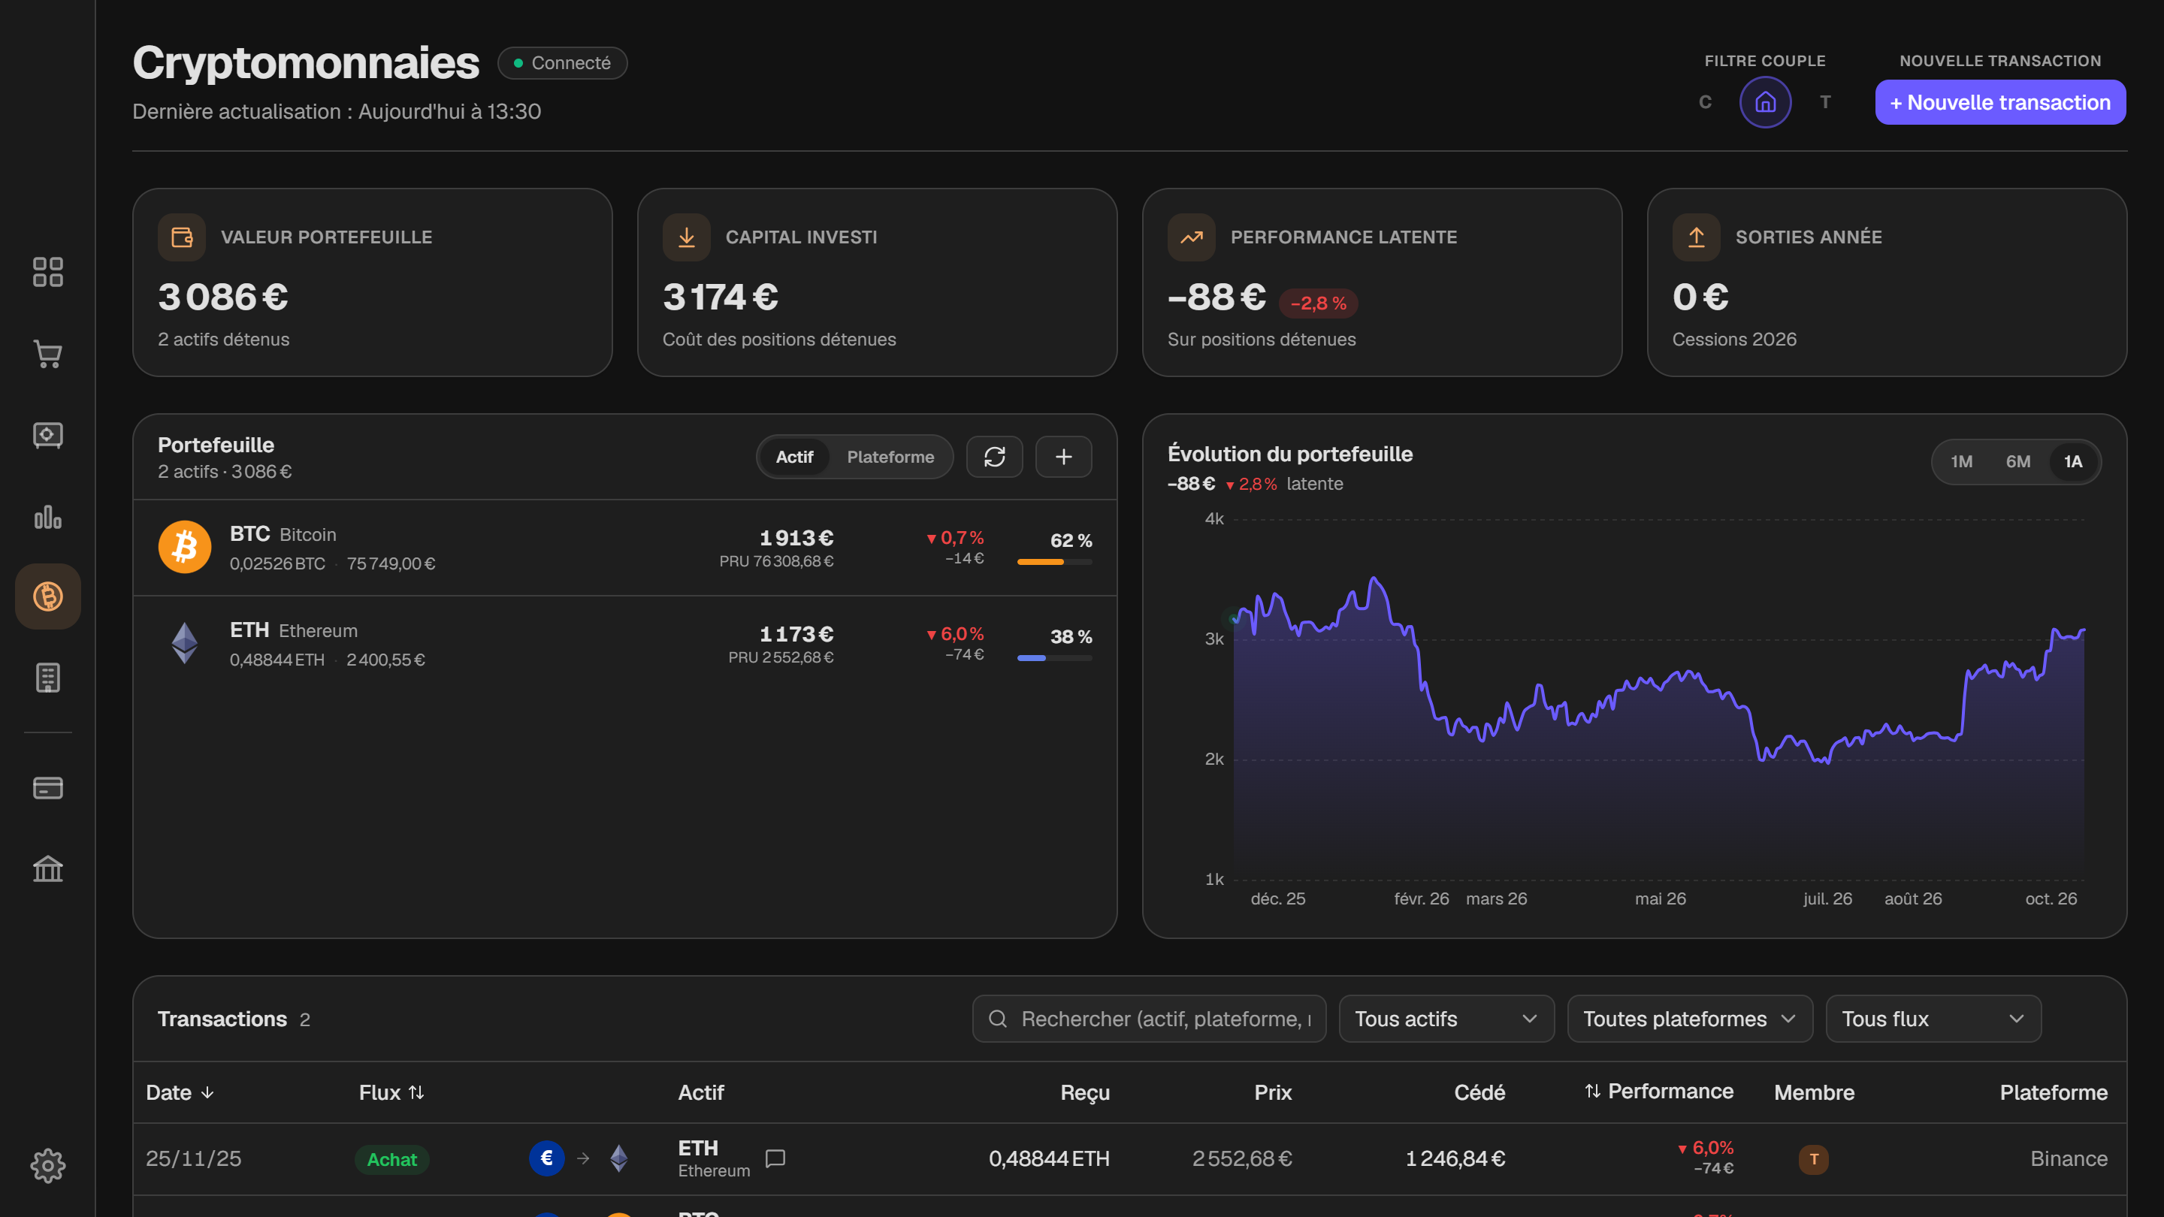
Task: Focus the Rechercher transactions search field
Action: point(1149,1019)
